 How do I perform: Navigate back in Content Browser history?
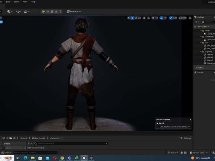pyautogui.click(x=4, y=138)
